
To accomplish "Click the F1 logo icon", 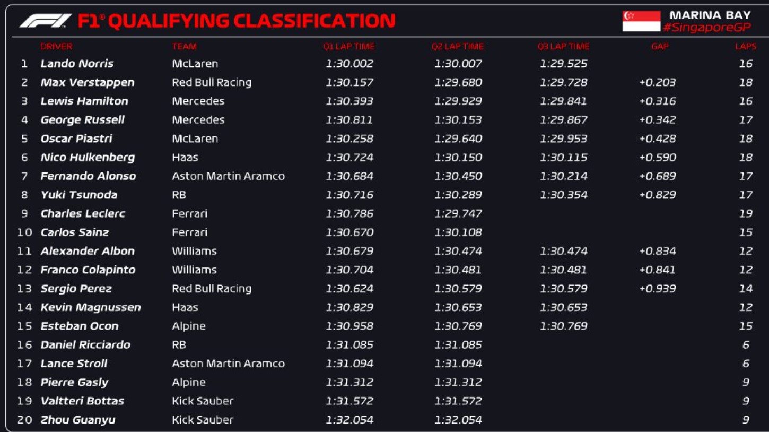I will [45, 21].
